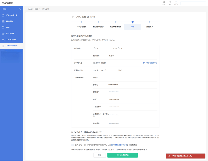Click the shutto 翻訳 logo
The image size is (208, 161).
click(7, 3)
